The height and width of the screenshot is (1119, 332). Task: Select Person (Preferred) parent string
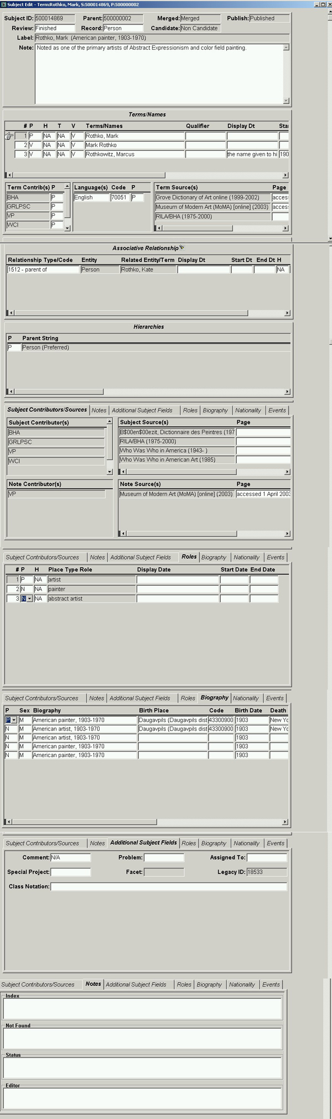tap(155, 348)
